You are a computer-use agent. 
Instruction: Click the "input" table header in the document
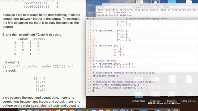(x=23, y=39)
